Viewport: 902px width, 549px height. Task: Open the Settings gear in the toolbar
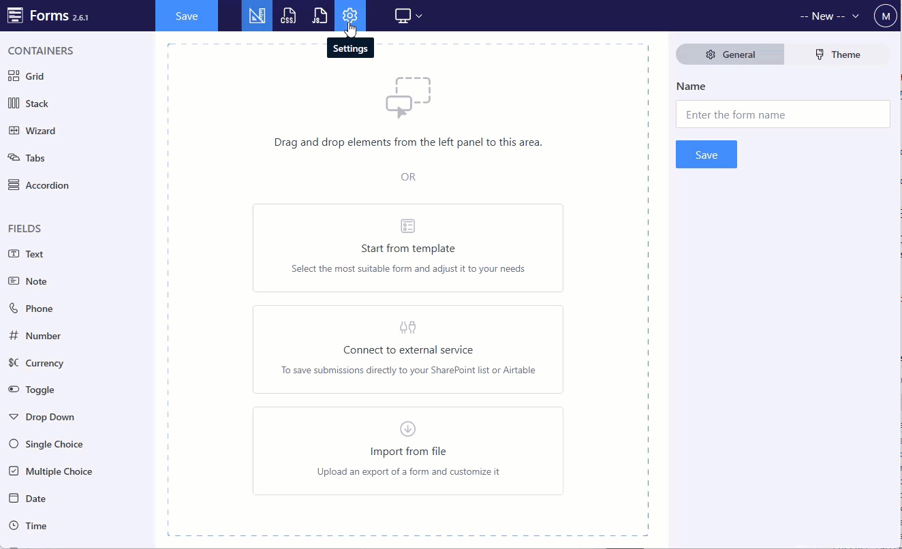click(349, 15)
